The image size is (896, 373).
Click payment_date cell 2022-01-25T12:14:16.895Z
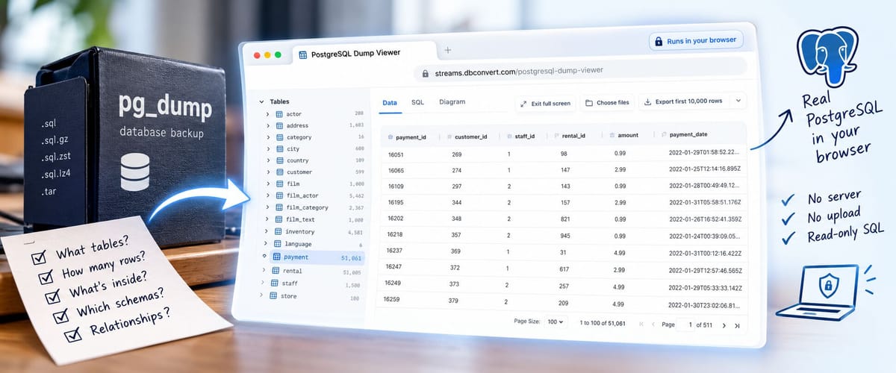(705, 169)
